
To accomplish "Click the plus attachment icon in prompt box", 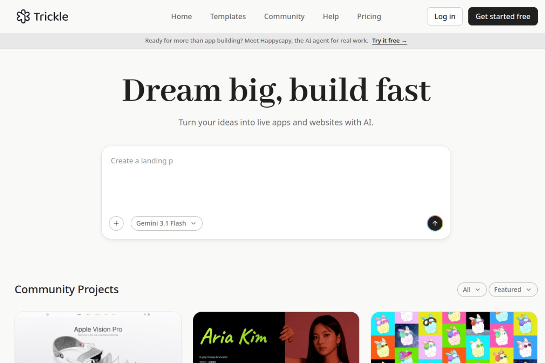I will coord(116,223).
